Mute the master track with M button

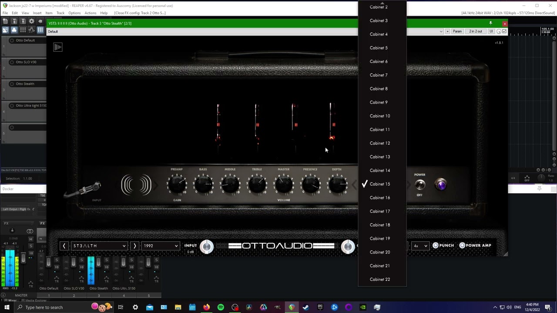pyautogui.click(x=30, y=239)
